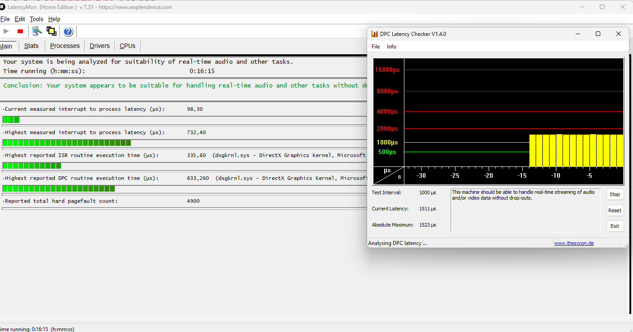
Task: Click the Current Latency 1511 µs value
Action: (x=428, y=209)
